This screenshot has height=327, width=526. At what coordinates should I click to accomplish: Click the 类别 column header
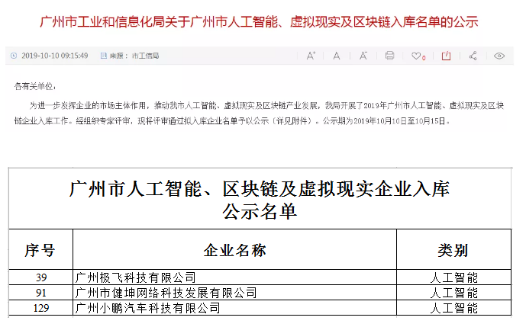pos(453,250)
